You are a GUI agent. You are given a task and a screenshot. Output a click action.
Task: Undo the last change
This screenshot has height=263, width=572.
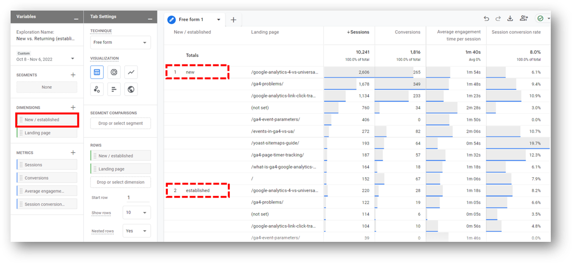[x=486, y=19]
